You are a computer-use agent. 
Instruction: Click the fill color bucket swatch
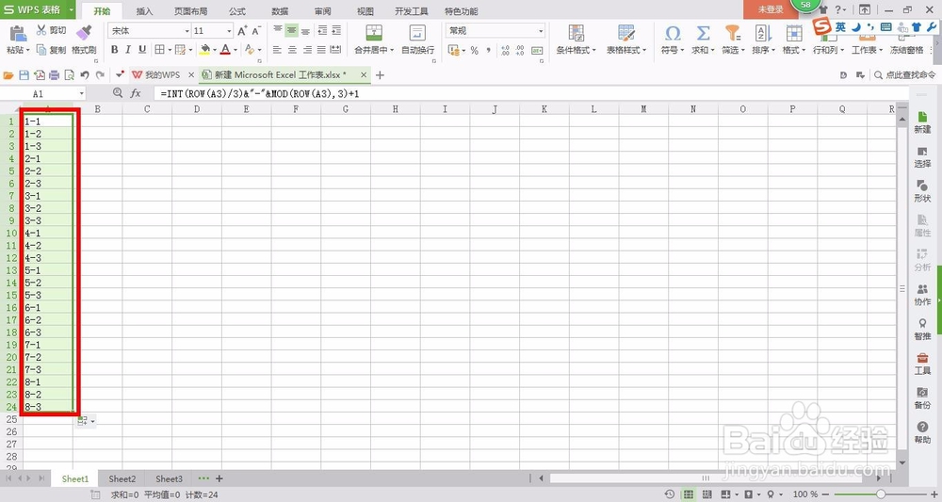[x=204, y=50]
